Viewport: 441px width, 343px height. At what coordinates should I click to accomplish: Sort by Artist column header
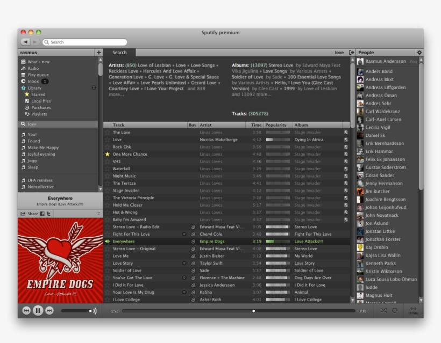coord(222,125)
